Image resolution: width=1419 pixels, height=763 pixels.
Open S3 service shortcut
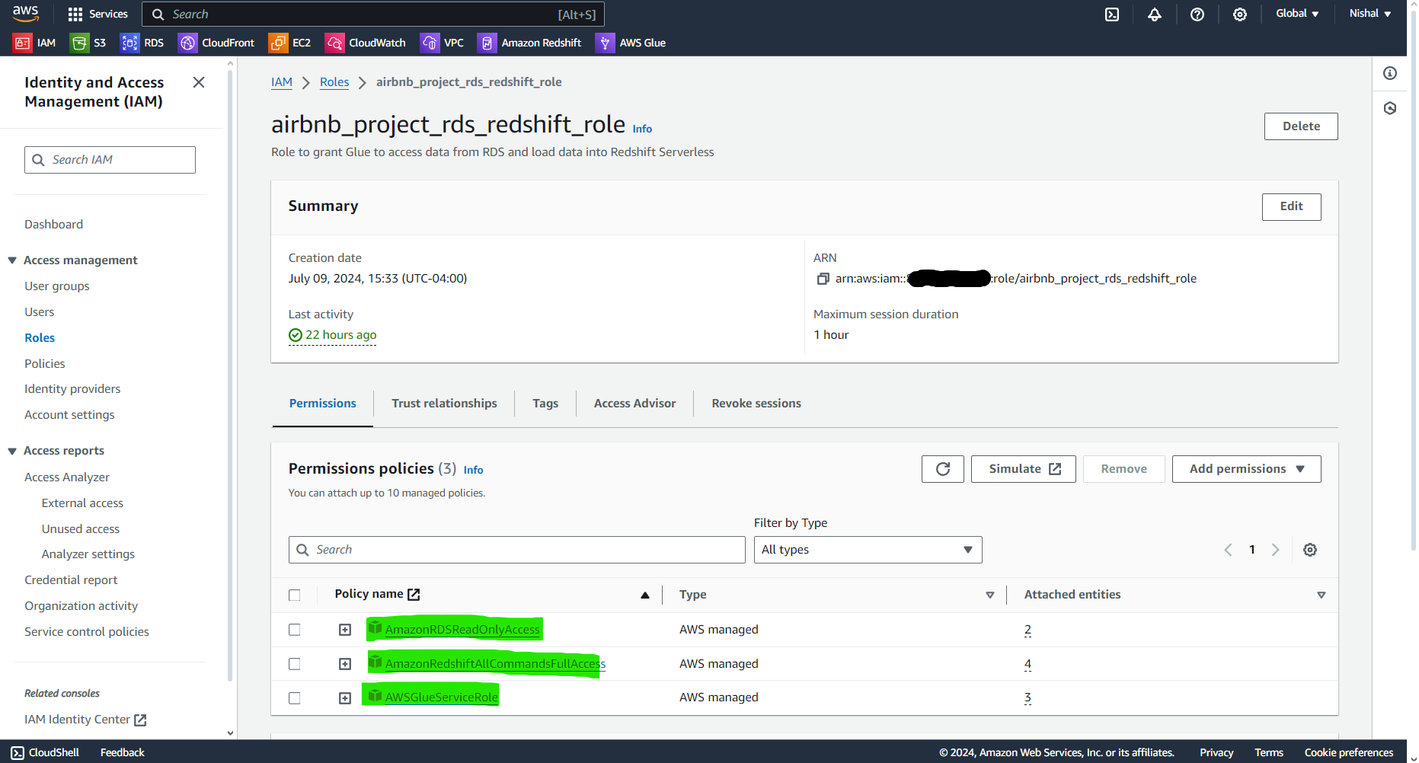point(88,43)
